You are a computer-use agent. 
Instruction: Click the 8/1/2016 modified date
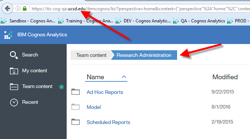[x=221, y=107]
